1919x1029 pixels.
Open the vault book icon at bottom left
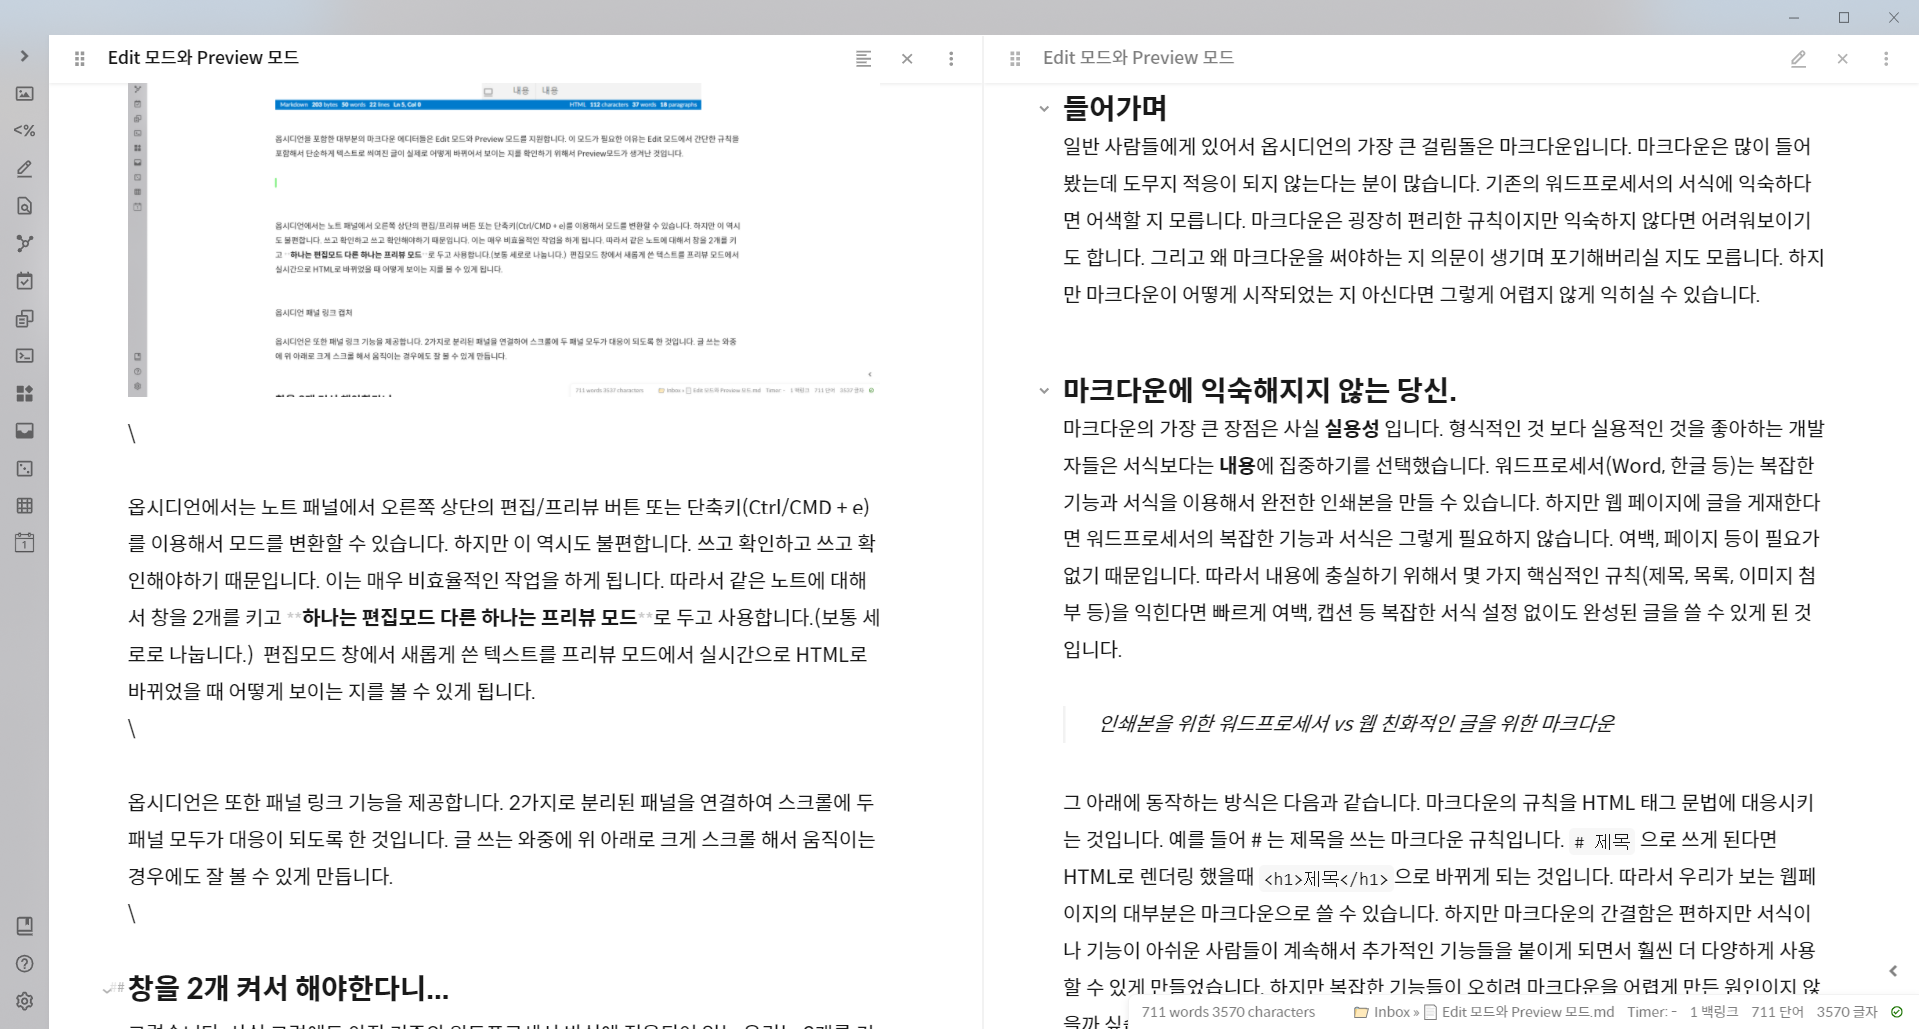[24, 926]
